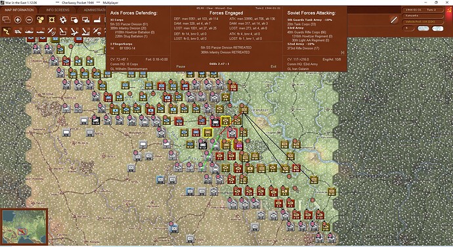
Task: Expand combat detail [+] in battle report
Action: point(342,53)
